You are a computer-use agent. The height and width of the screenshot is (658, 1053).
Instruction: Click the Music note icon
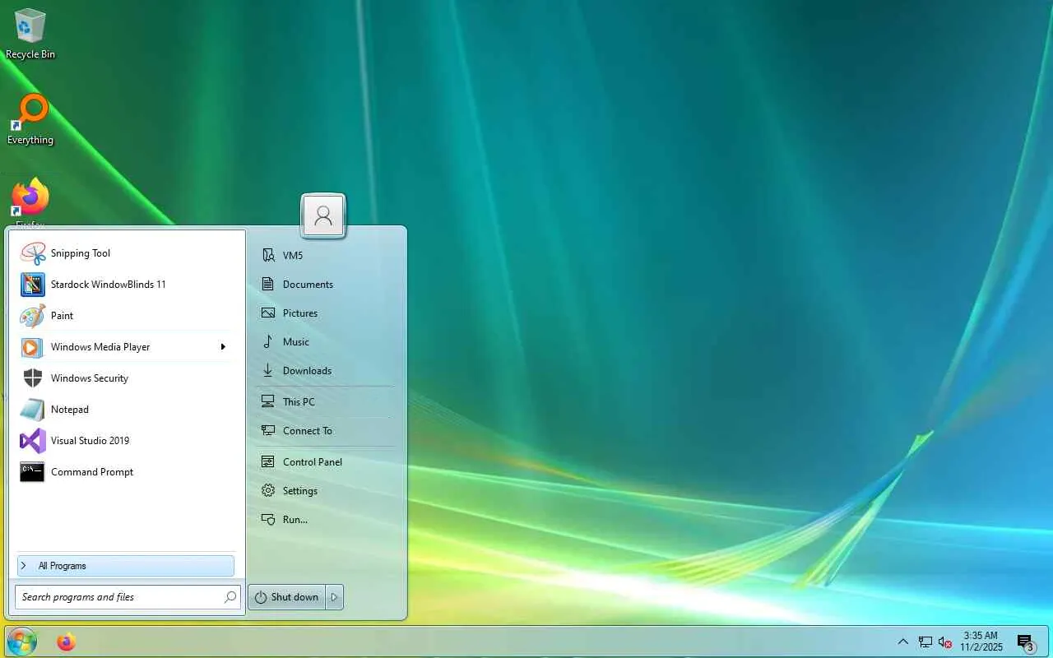pyautogui.click(x=267, y=342)
